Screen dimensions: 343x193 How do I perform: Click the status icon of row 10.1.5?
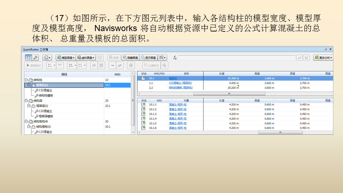coord(143,123)
